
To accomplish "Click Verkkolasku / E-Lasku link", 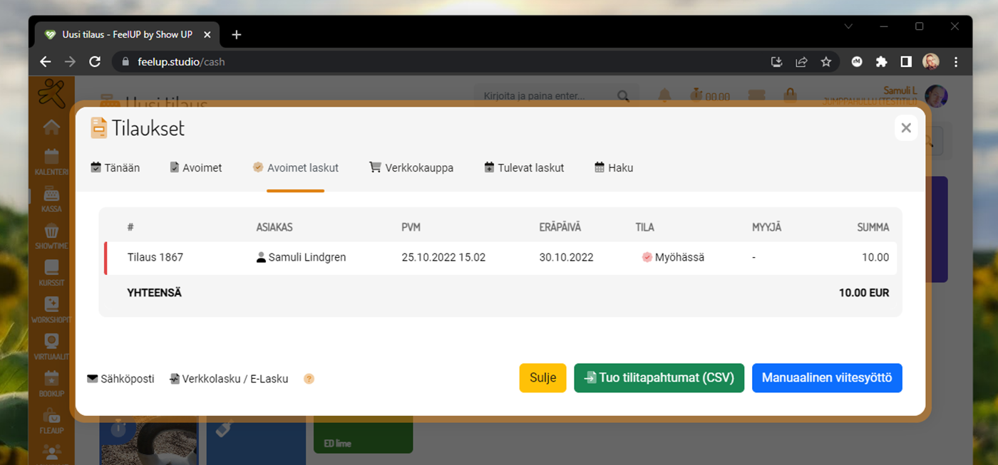I will coord(229,379).
